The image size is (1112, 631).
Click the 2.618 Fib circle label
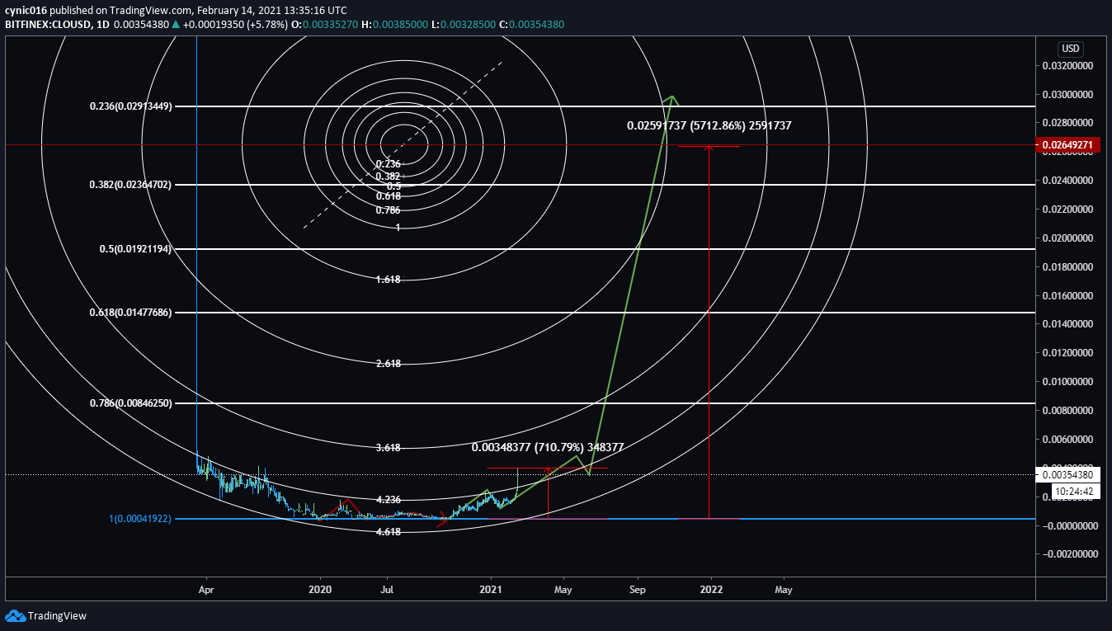point(388,364)
